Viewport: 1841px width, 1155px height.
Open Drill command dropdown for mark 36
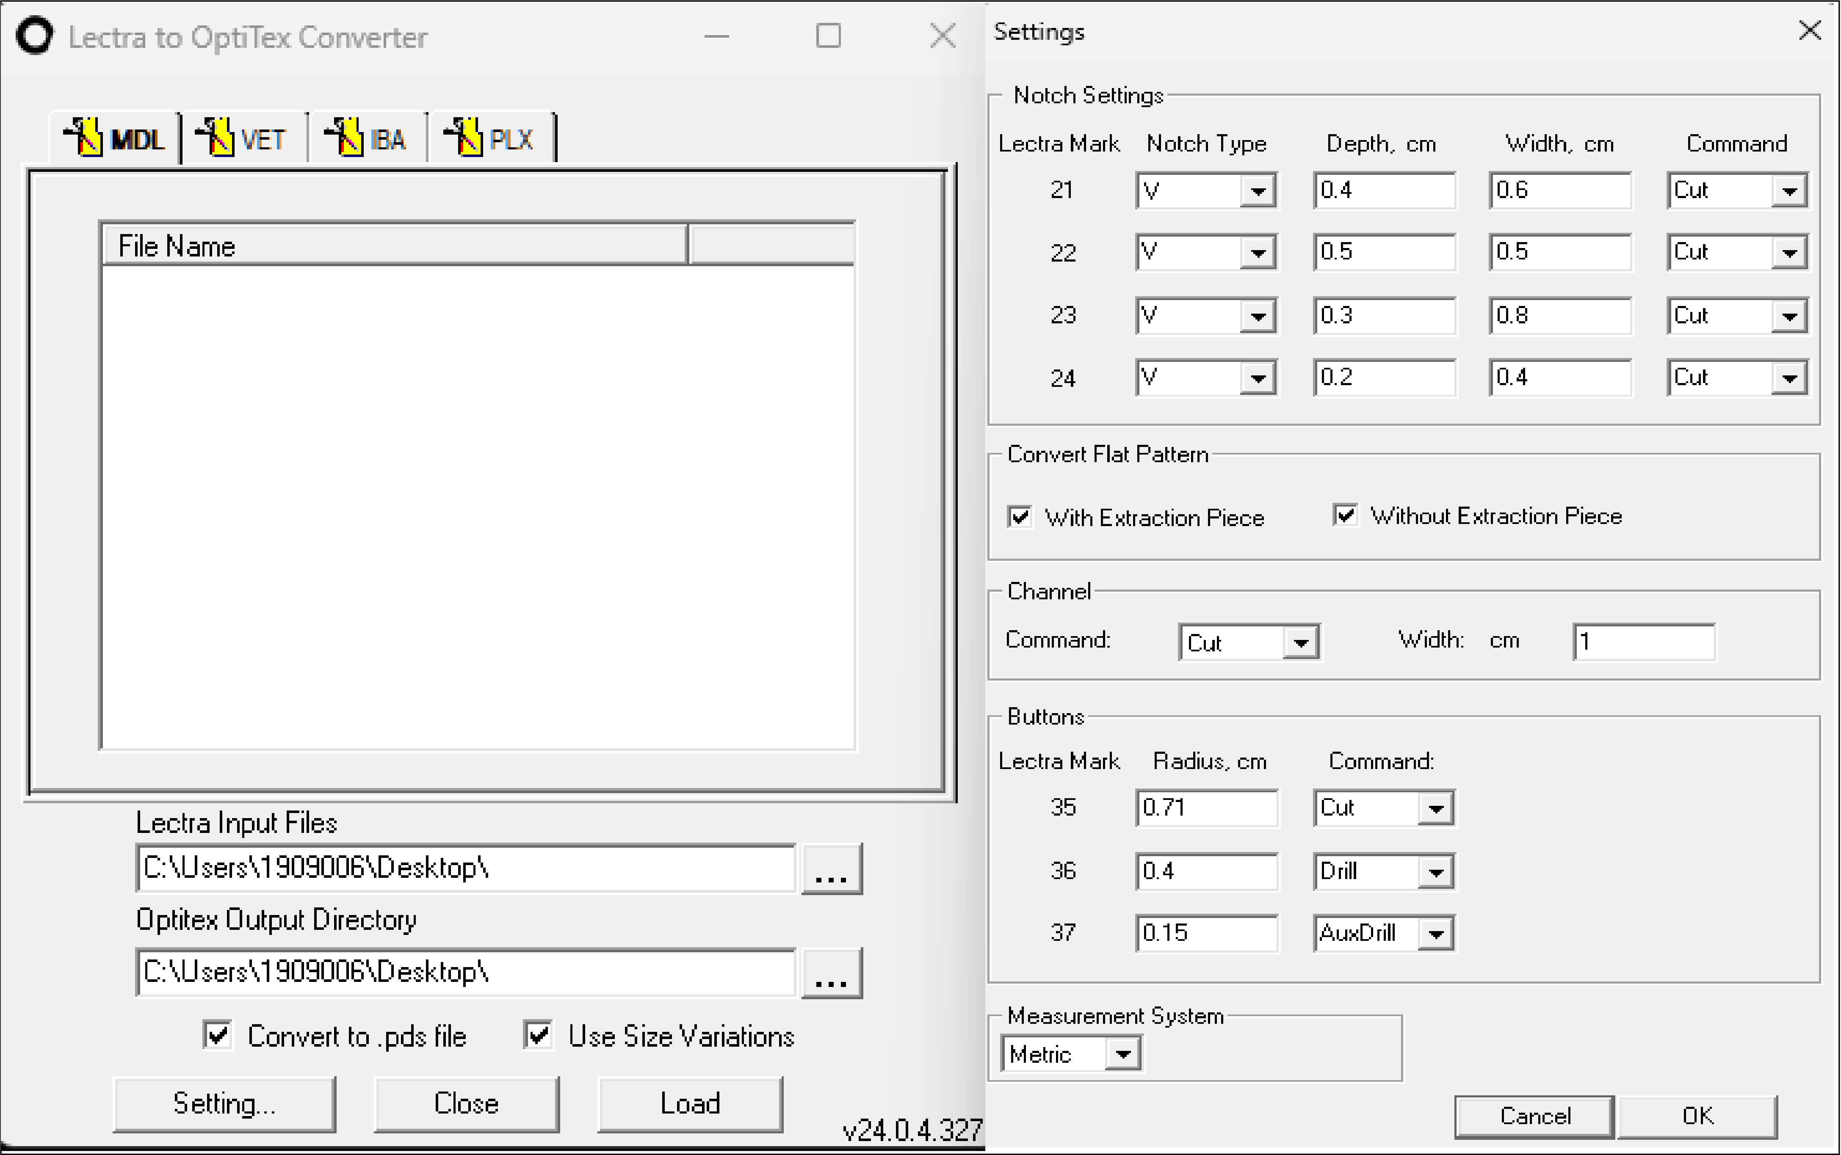point(1435,871)
